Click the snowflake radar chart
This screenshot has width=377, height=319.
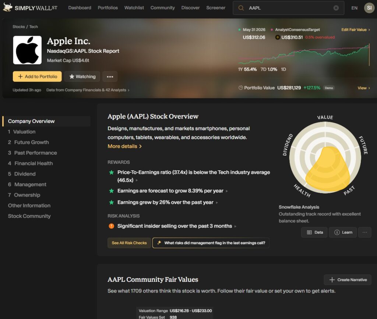325,157
